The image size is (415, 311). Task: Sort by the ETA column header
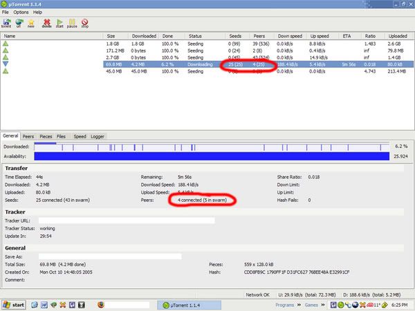pyautogui.click(x=350, y=36)
